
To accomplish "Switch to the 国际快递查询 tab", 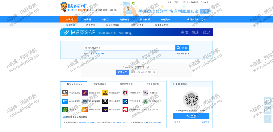I will (126, 84).
